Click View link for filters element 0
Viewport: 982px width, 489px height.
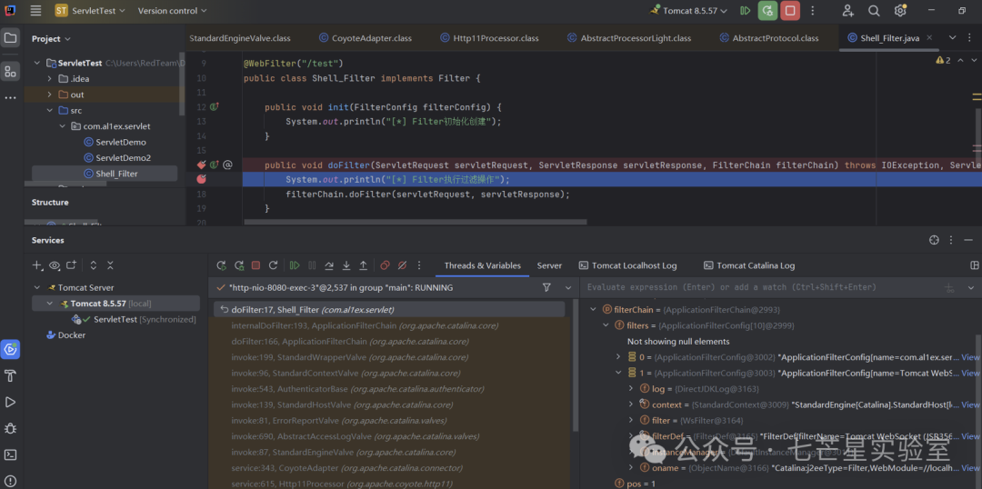[970, 357]
